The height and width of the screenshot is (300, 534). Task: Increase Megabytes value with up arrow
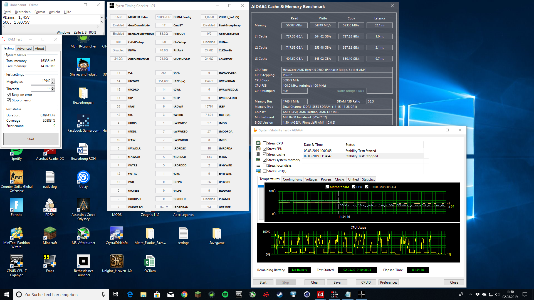pyautogui.click(x=53, y=80)
